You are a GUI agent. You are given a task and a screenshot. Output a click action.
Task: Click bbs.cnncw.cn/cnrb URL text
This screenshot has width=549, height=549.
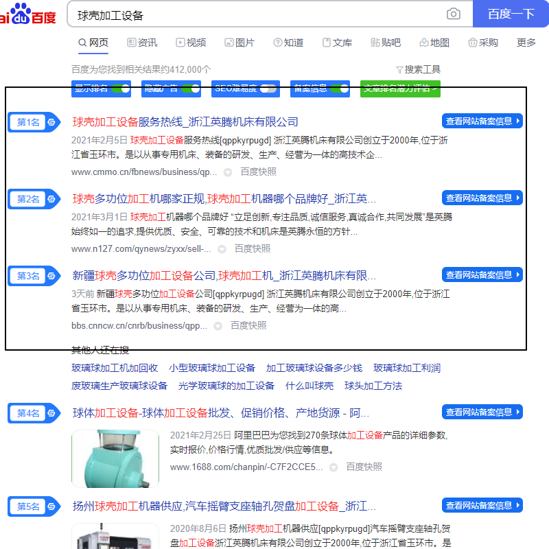[x=139, y=325]
